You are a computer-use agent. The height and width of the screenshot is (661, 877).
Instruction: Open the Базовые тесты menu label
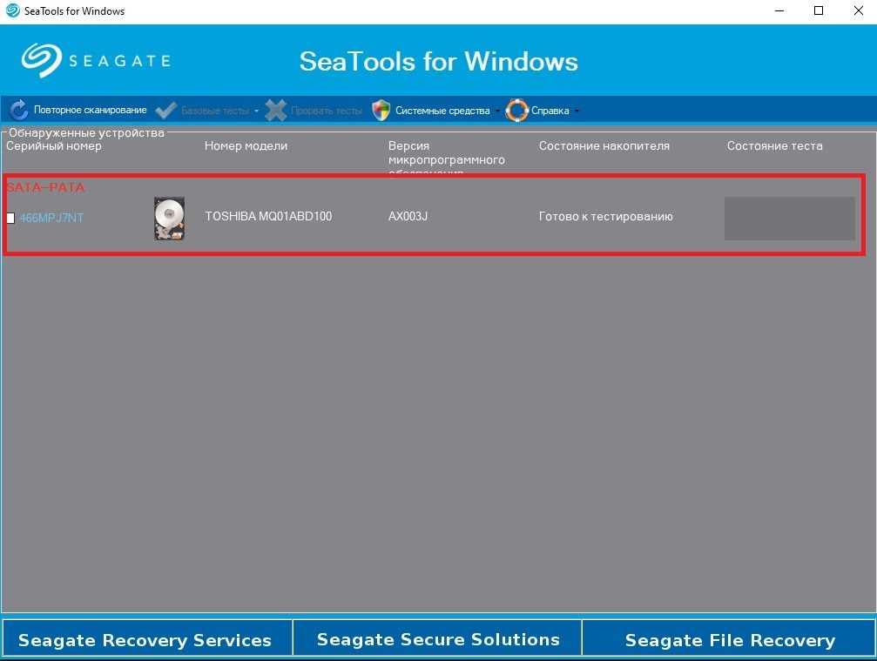coord(215,111)
